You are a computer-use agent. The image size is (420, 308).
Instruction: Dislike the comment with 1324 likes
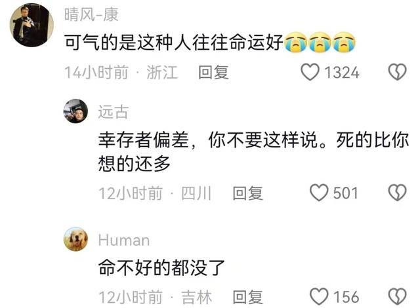398,72
